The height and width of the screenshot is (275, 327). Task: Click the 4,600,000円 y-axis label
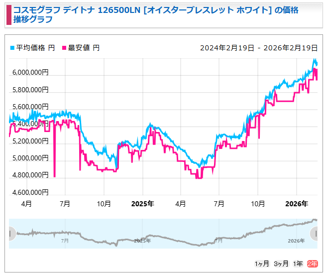coord(31,192)
